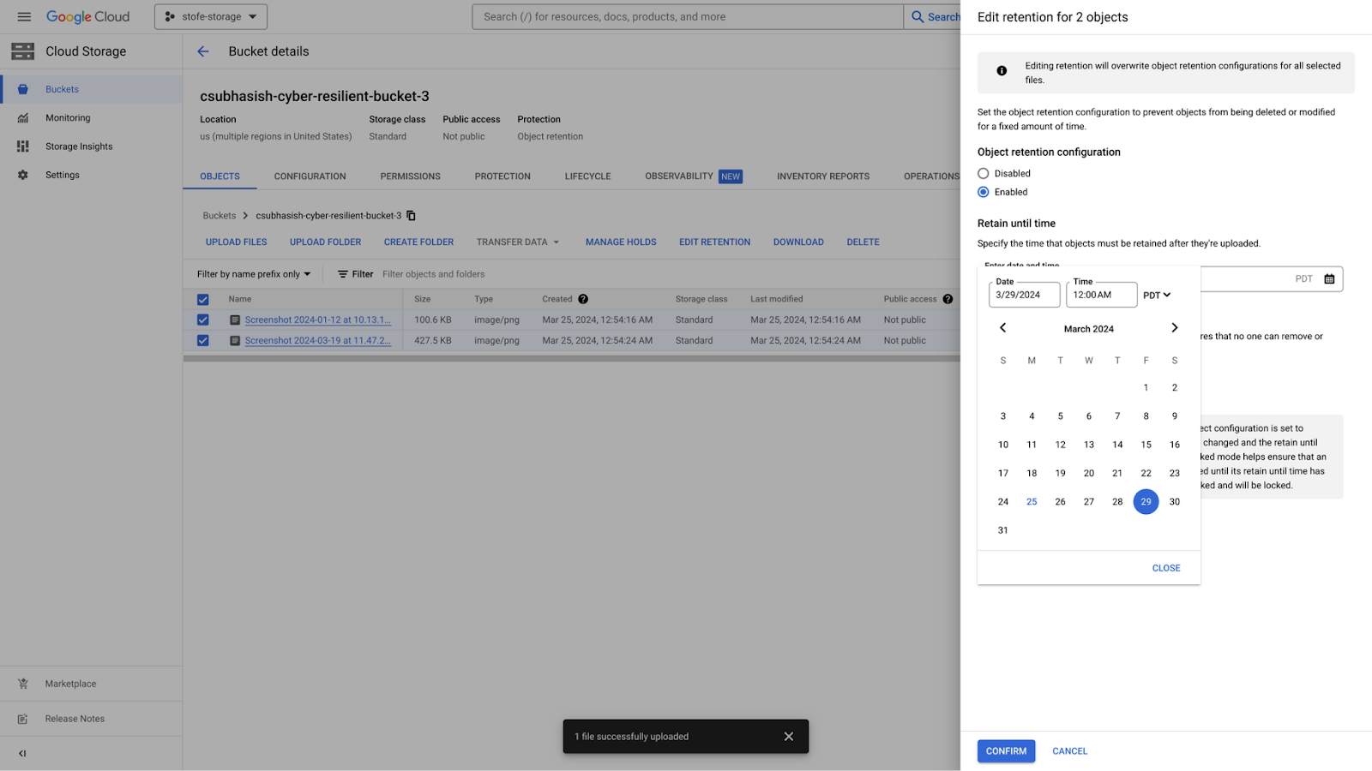The height and width of the screenshot is (771, 1372).
Task: Click the Date input field
Action: pos(1025,295)
